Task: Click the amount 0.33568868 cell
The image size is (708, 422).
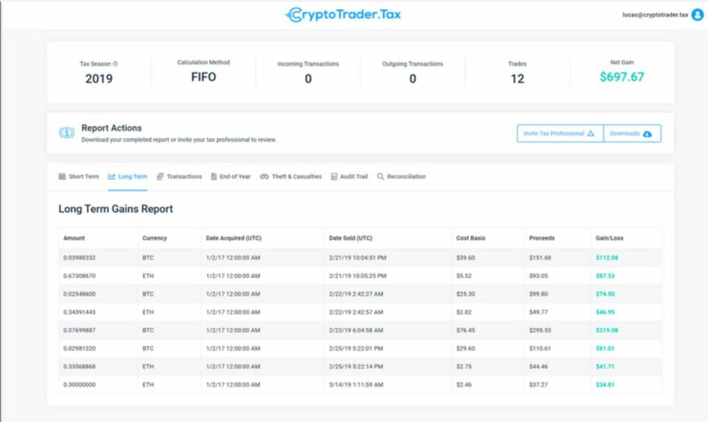Action: coord(80,367)
